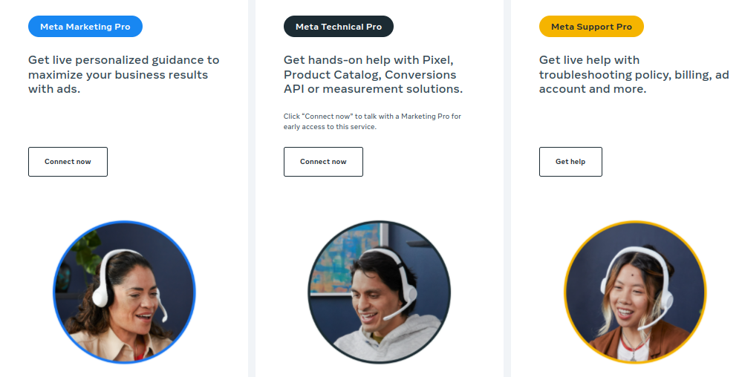Select the Support Pro agent photo with yellow ring

point(635,292)
